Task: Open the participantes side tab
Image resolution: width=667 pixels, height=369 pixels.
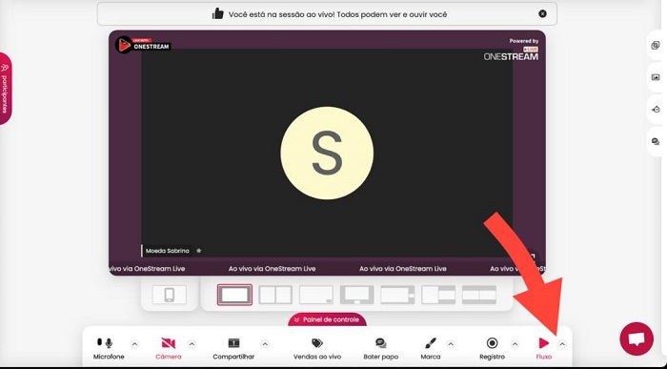Action: pos(5,89)
